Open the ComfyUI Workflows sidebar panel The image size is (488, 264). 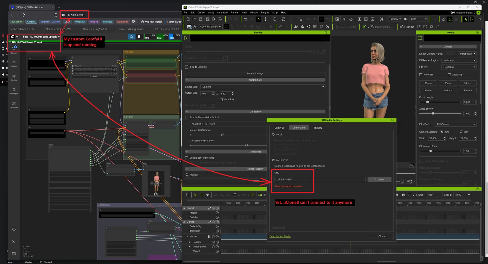pyautogui.click(x=14, y=91)
